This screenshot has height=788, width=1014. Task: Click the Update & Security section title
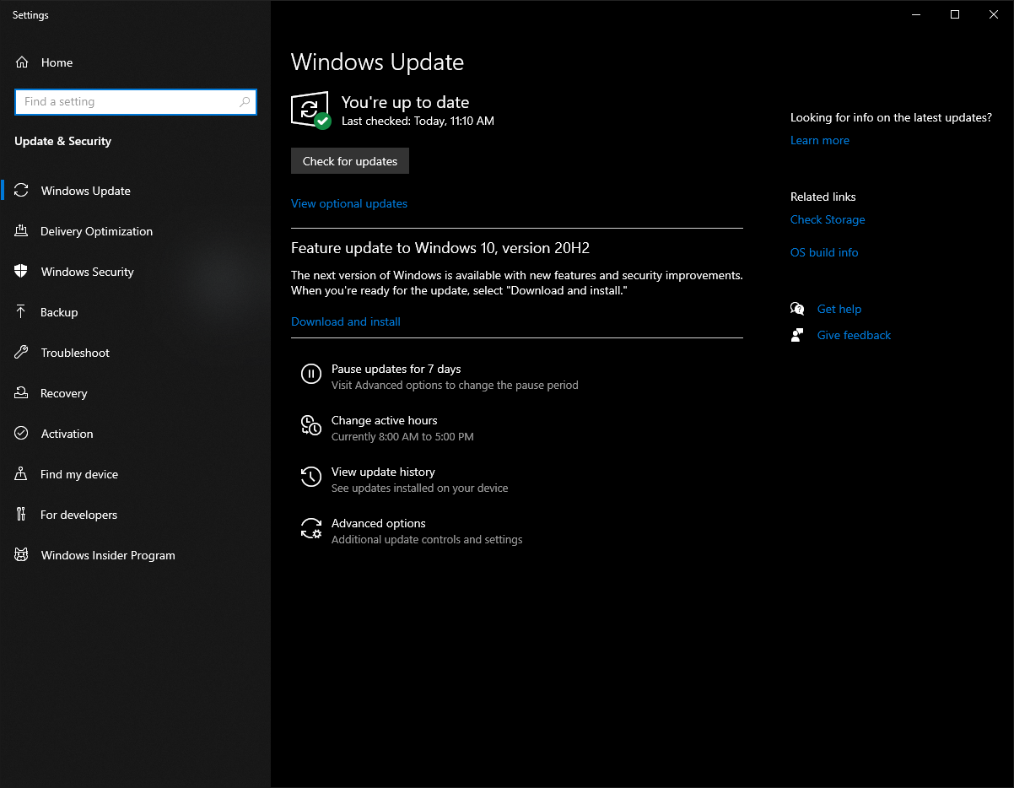[63, 141]
